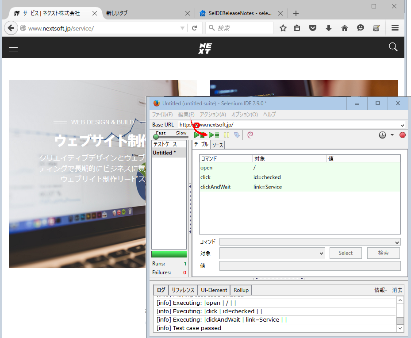Open the 編集(E) menu
Image resolution: width=411 pixels, height=338 pixels.
click(186, 115)
